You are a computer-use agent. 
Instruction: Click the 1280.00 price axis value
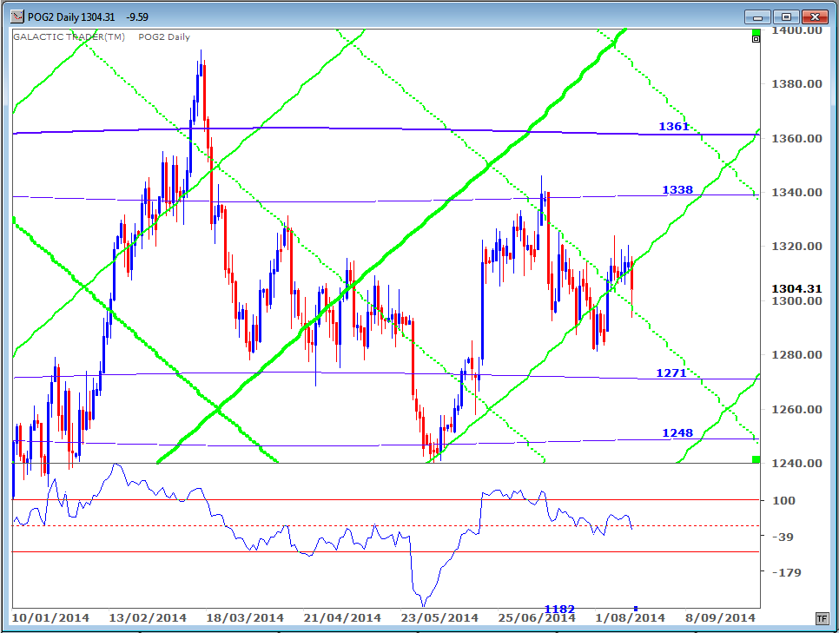[796, 354]
